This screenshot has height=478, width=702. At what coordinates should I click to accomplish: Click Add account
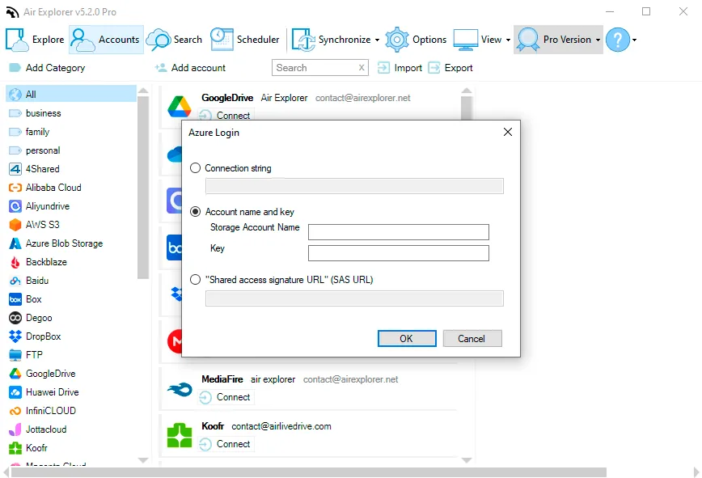pyautogui.click(x=190, y=68)
